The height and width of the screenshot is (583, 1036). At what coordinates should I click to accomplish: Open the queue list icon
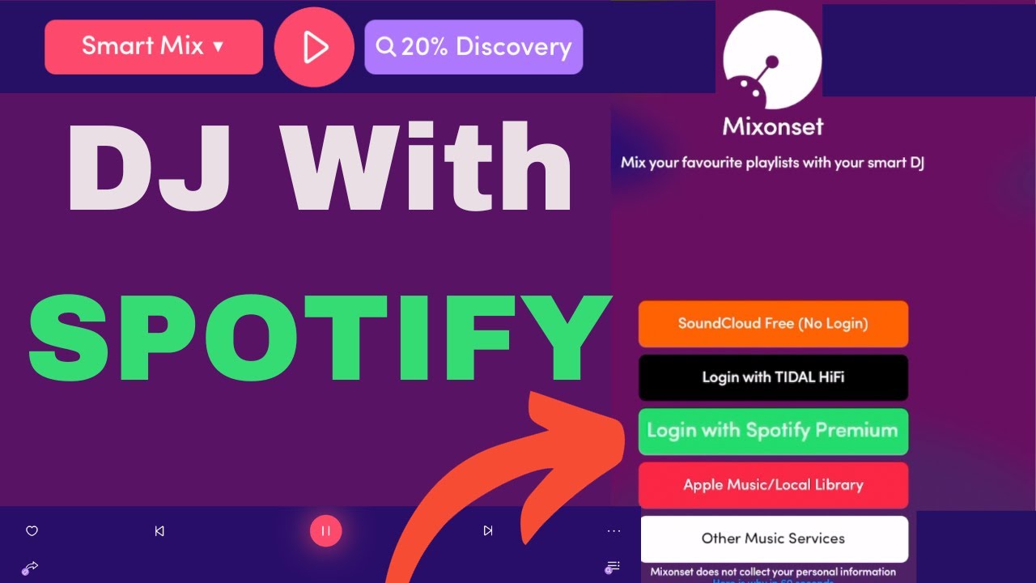pos(613,567)
